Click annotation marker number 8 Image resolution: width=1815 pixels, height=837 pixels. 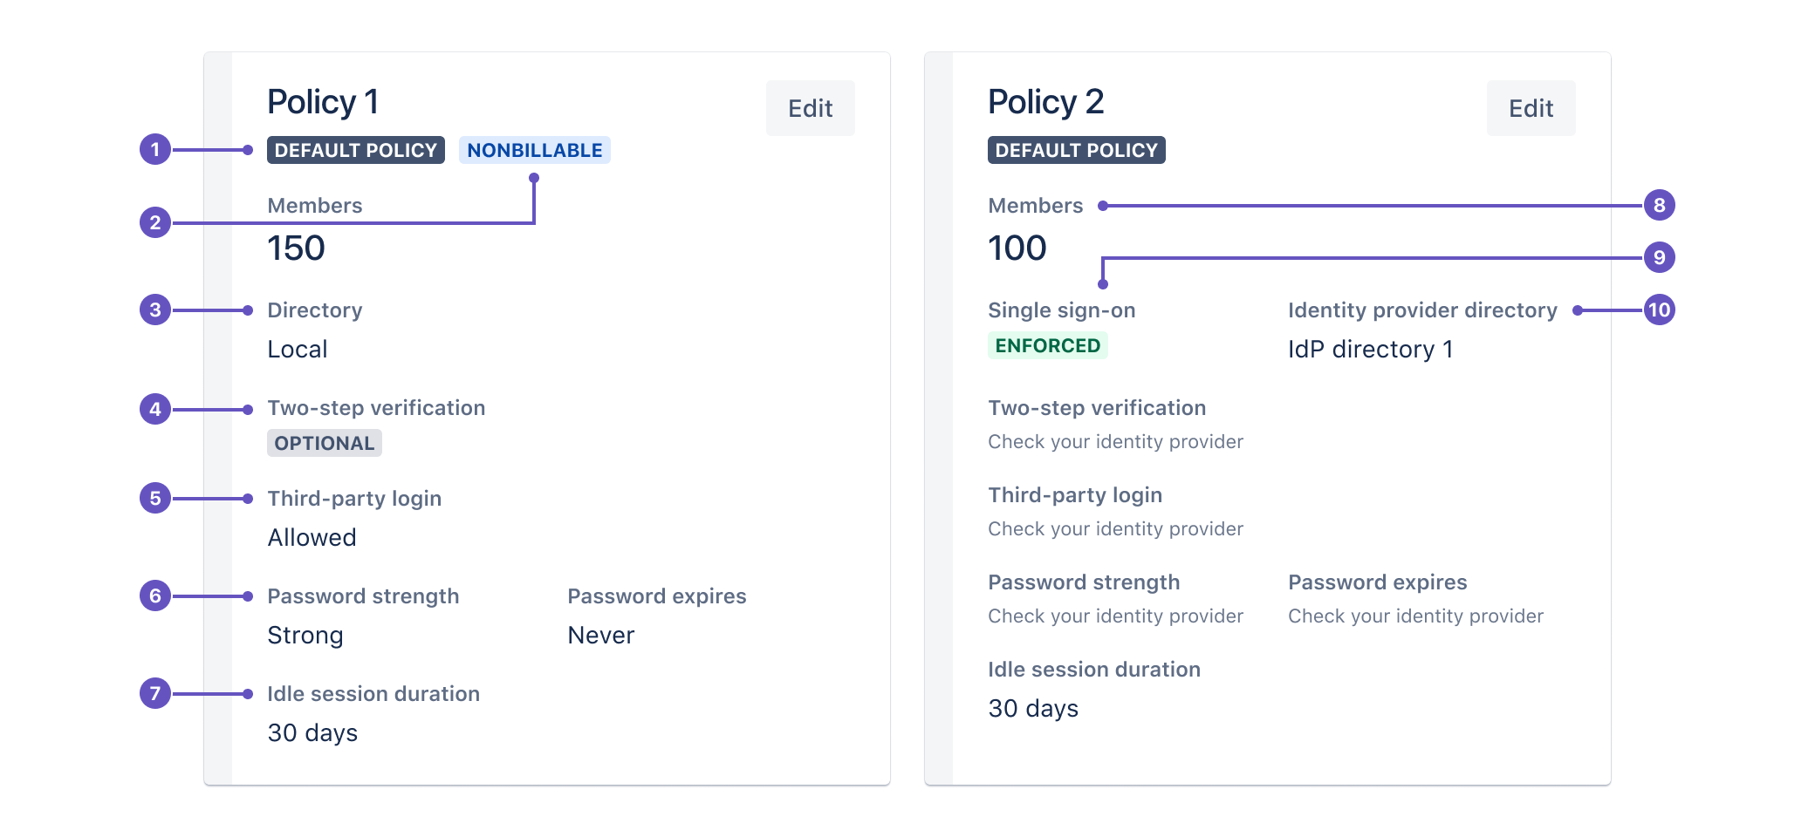(x=1660, y=205)
